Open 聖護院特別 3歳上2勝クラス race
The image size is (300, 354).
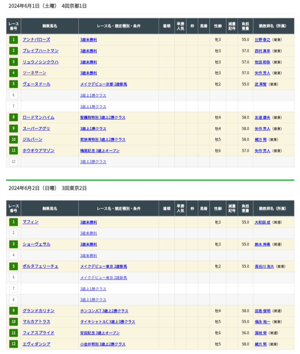pos(102,118)
